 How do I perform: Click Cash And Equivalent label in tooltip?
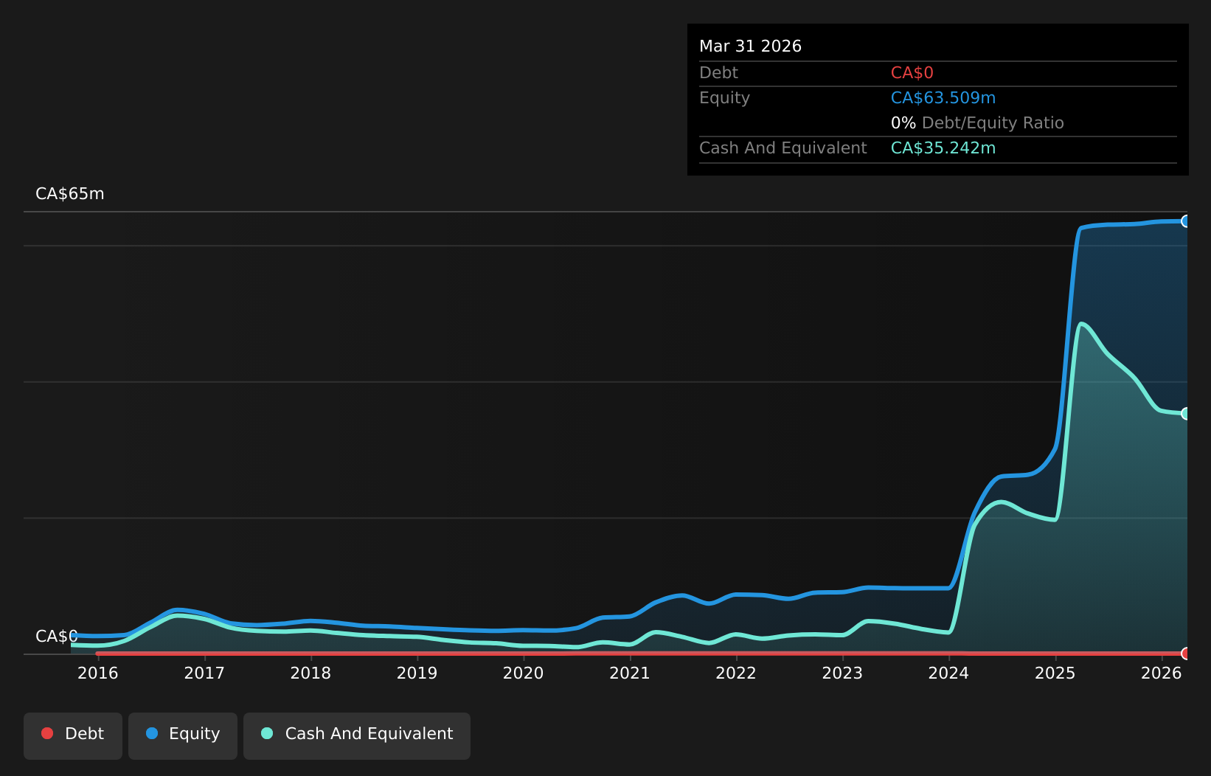(x=783, y=148)
